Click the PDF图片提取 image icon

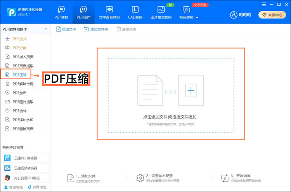point(7,102)
